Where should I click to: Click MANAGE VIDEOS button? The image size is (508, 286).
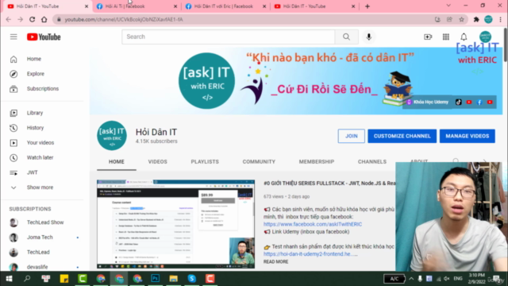[468, 136]
